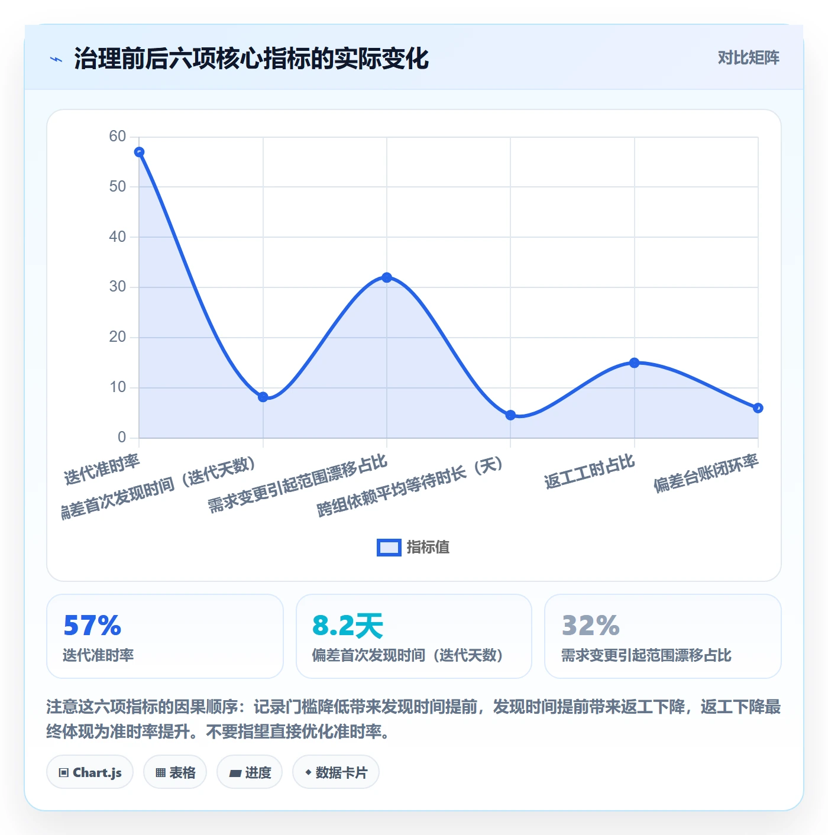Click the y-axis value 60
Viewport: 828px width, 835px height.
118,137
